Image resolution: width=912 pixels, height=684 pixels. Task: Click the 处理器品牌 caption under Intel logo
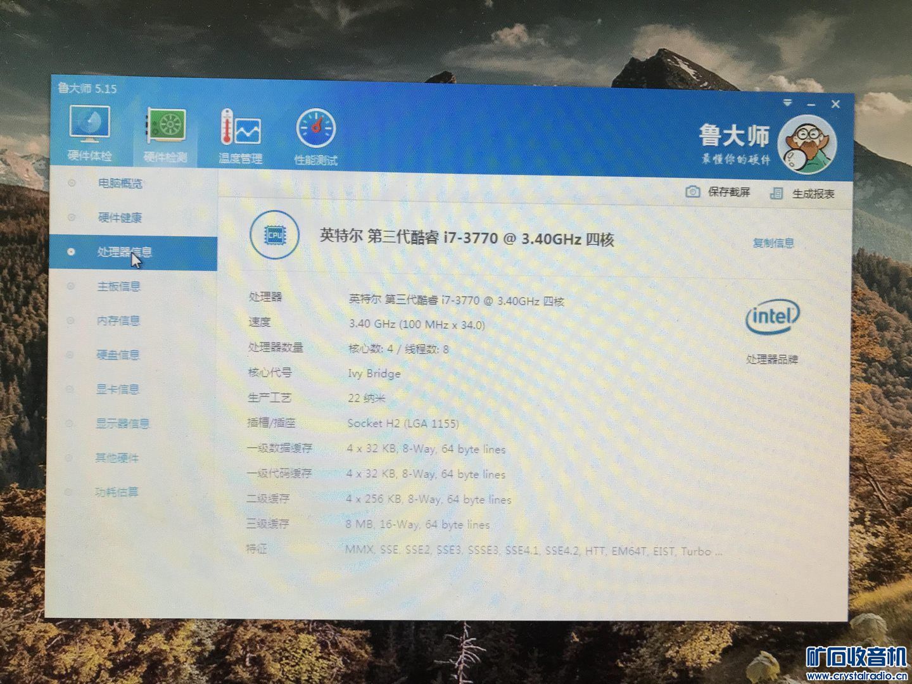(x=772, y=359)
